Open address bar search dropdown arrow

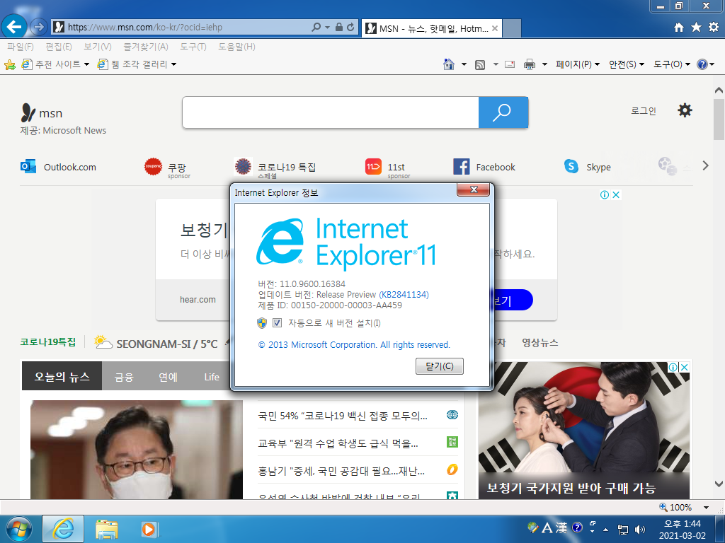point(327,28)
